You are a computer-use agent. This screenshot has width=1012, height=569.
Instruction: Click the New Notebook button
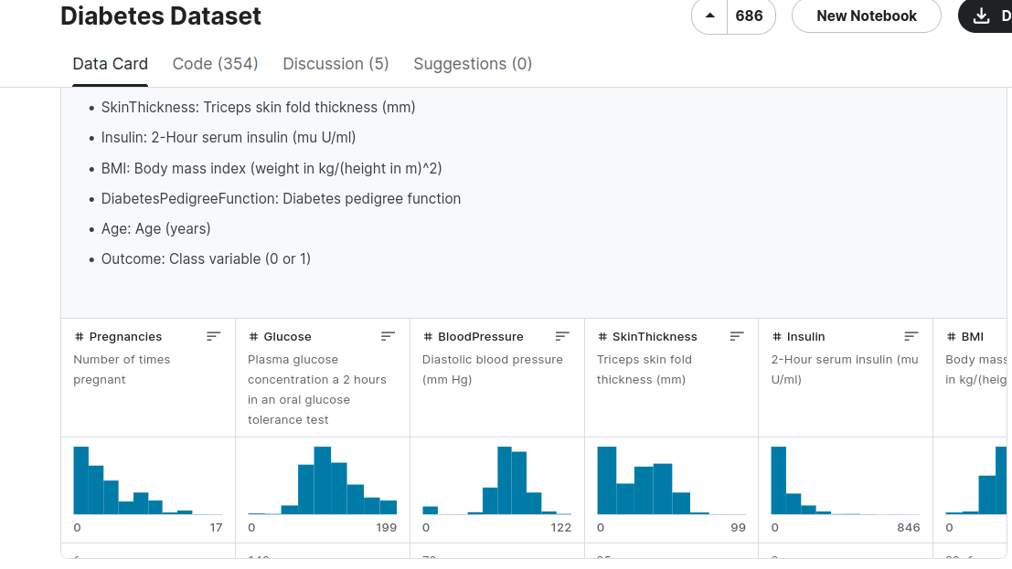coord(866,16)
